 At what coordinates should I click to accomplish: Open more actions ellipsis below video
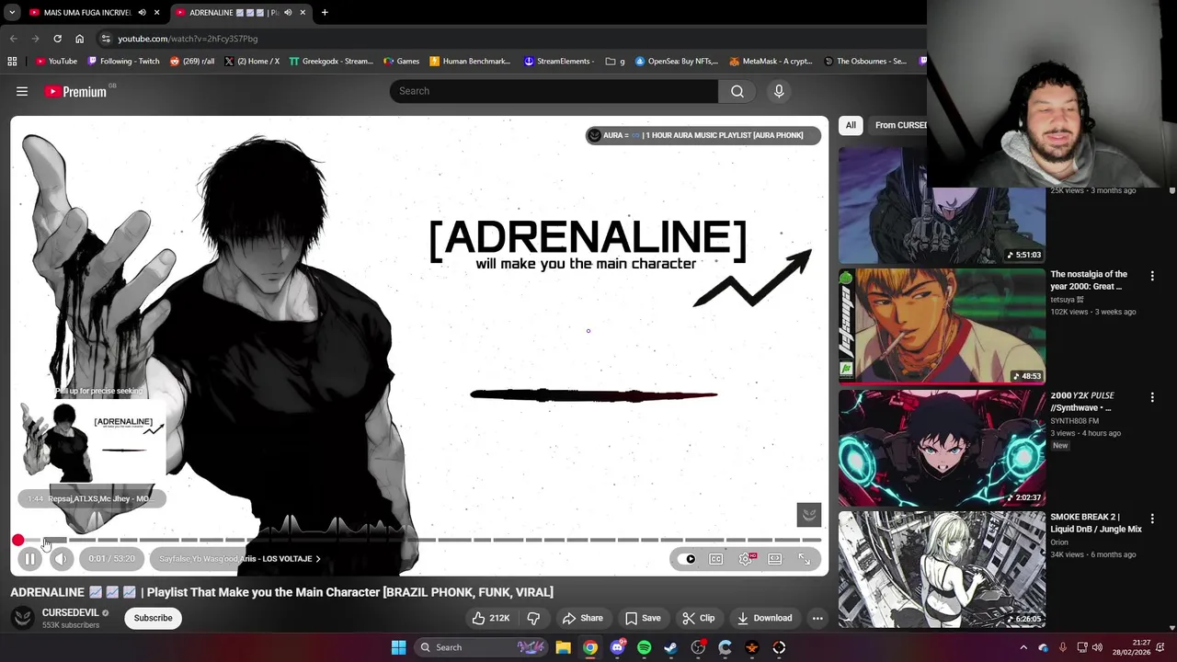pos(817,618)
